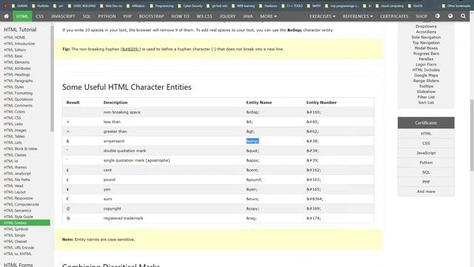The height and width of the screenshot is (267, 474).
Task: Select W3.CSS in top navigation
Action: pos(204,16)
